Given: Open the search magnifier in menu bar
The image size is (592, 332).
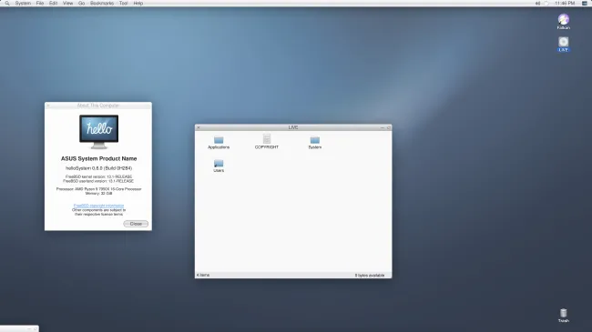Looking at the screenshot, I should click(7, 3).
